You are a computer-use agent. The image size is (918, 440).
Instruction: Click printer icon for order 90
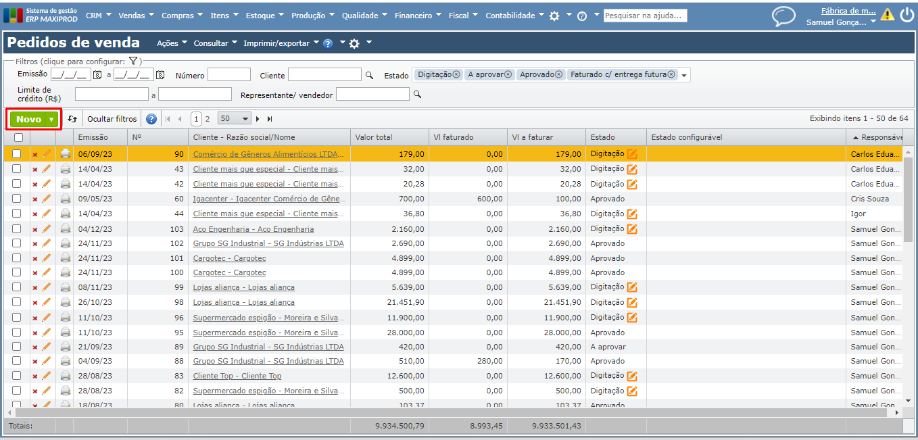[x=66, y=154]
